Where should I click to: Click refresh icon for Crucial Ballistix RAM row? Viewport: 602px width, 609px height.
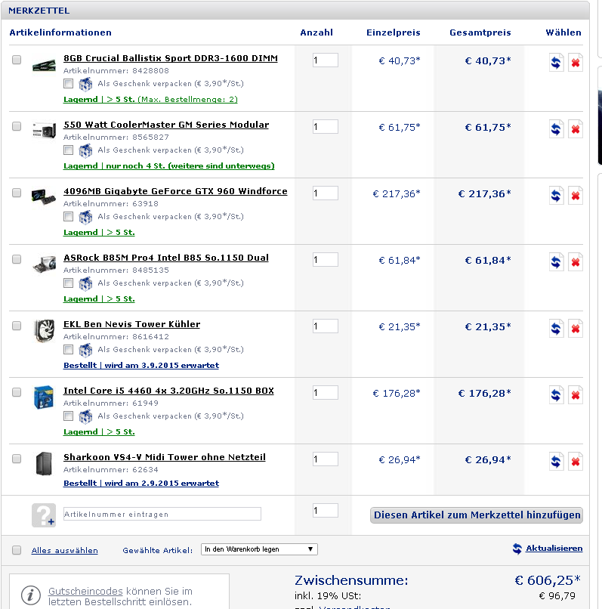coord(556,63)
